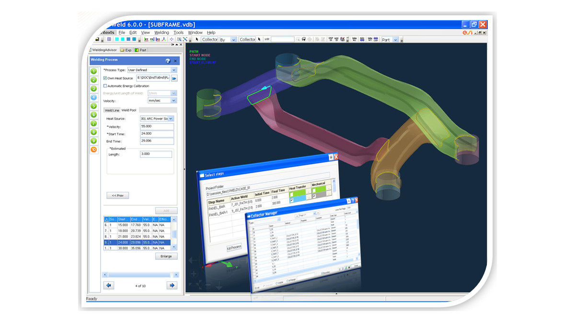Open the Window menu
Viewport: 575px width, 323px height.
click(x=195, y=33)
